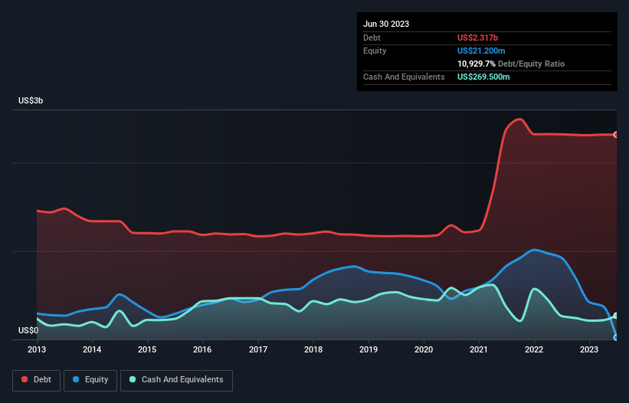Click the 2014 x-axis label

(92, 349)
